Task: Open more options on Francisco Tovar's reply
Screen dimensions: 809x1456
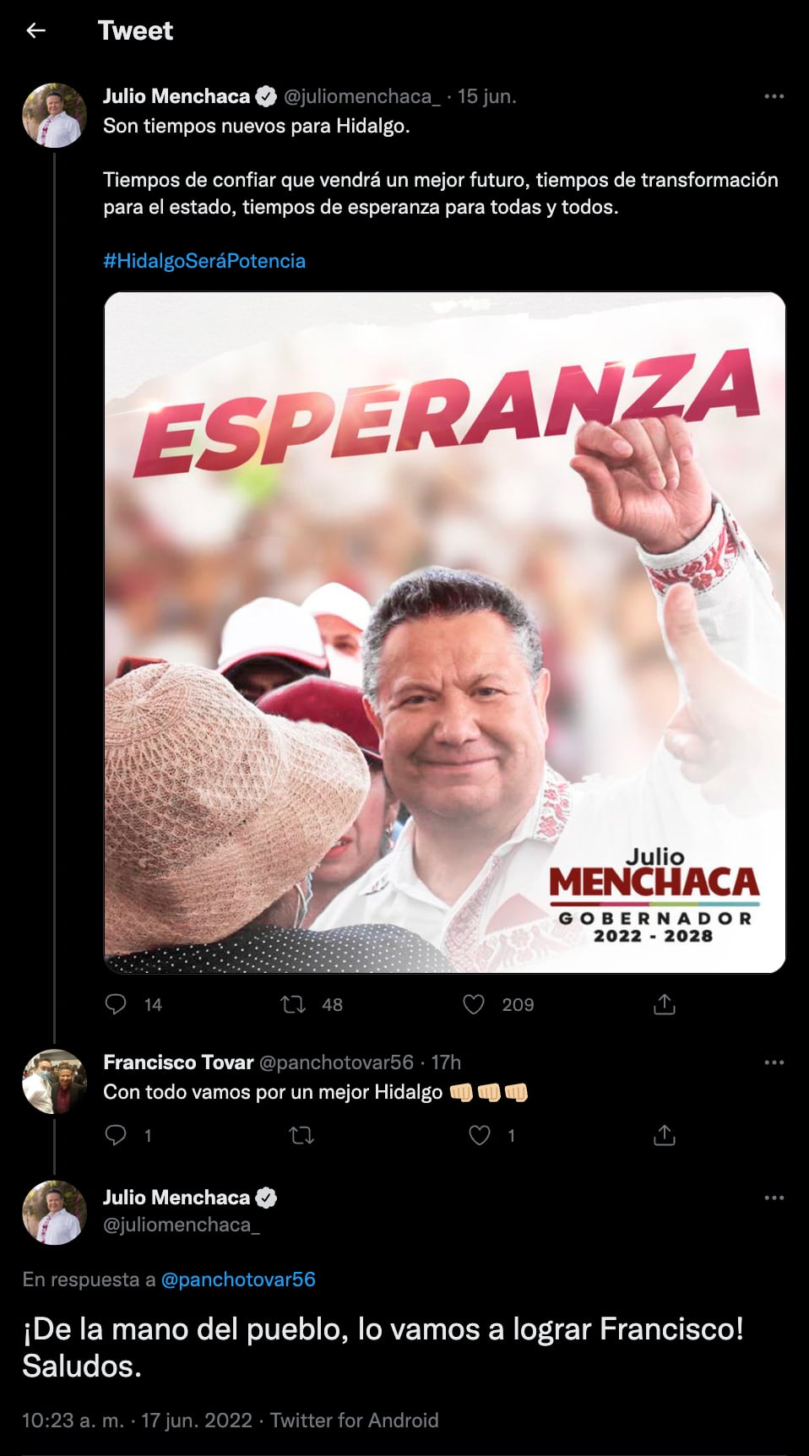Action: [x=774, y=1062]
